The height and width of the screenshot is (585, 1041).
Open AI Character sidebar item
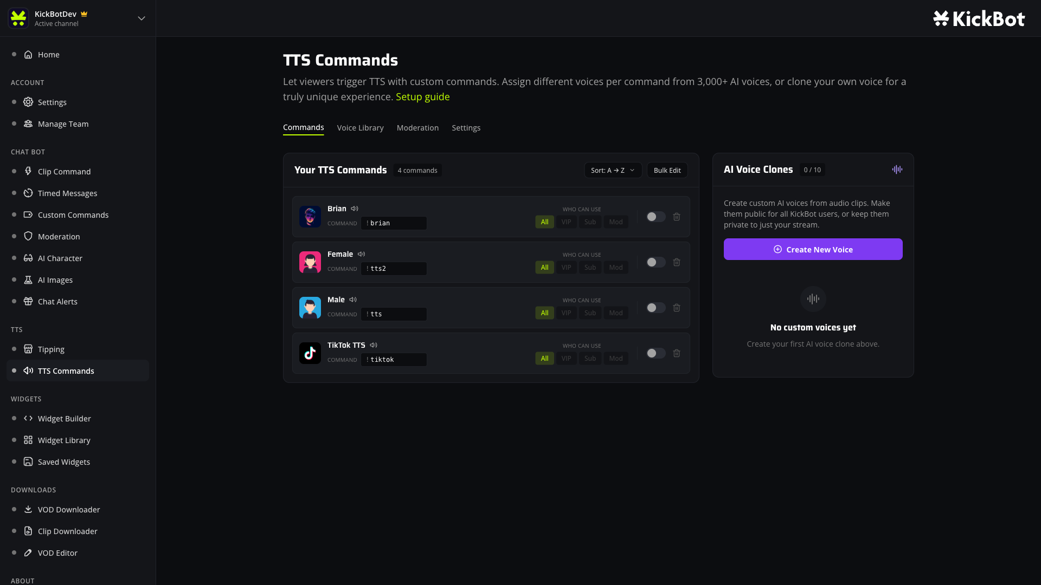[x=78, y=258]
